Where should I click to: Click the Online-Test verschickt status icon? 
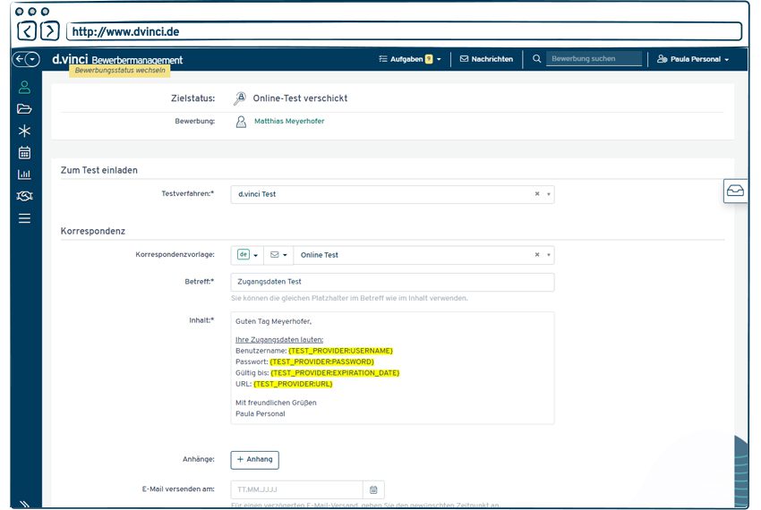pyautogui.click(x=240, y=98)
